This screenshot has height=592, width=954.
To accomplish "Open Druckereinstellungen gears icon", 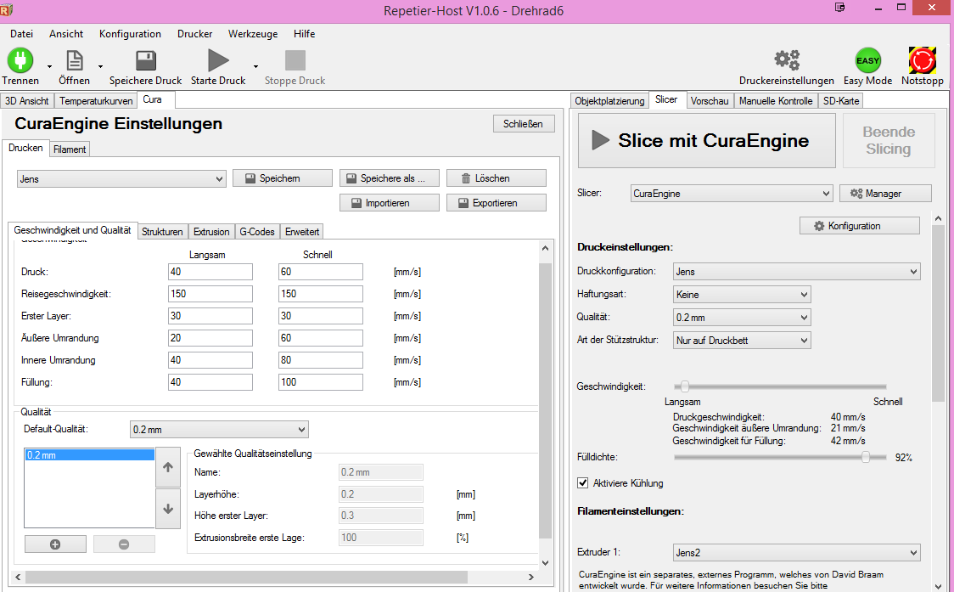I will coord(787,59).
